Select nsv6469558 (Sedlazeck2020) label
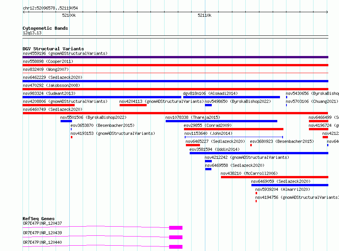 click(x=235, y=165)
